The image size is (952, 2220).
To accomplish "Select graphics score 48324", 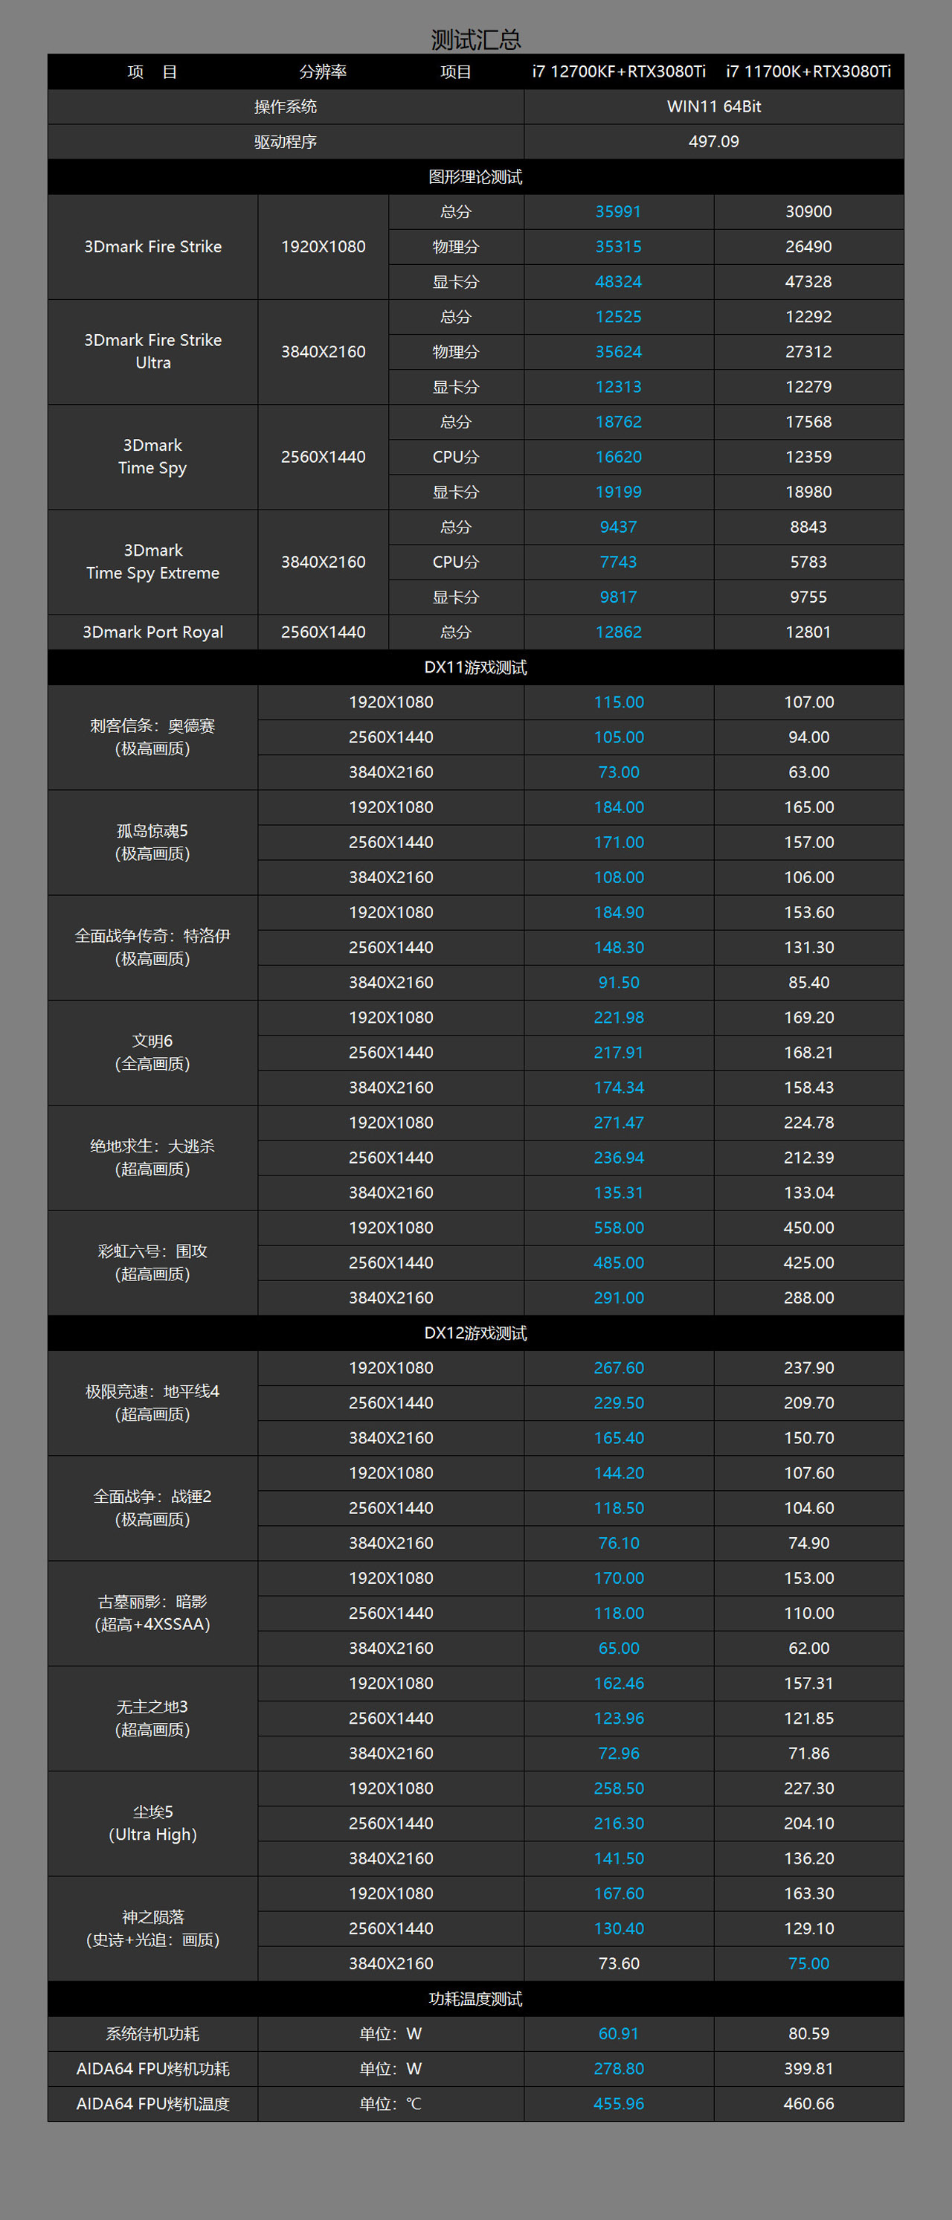I will click(x=619, y=282).
